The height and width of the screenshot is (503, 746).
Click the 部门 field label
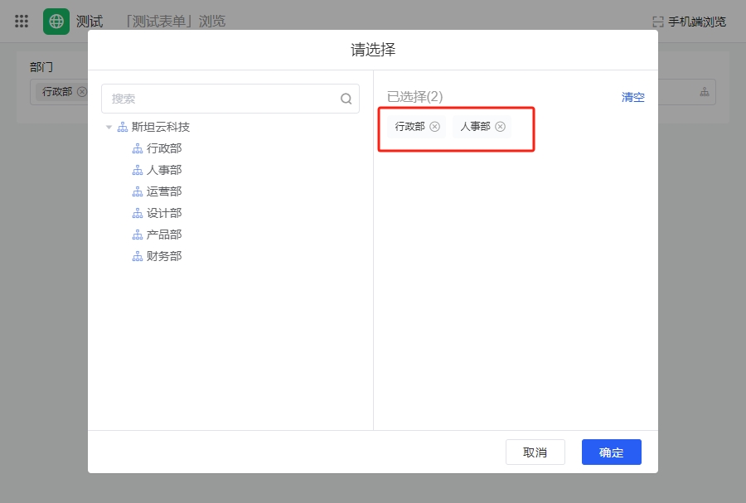click(x=41, y=67)
